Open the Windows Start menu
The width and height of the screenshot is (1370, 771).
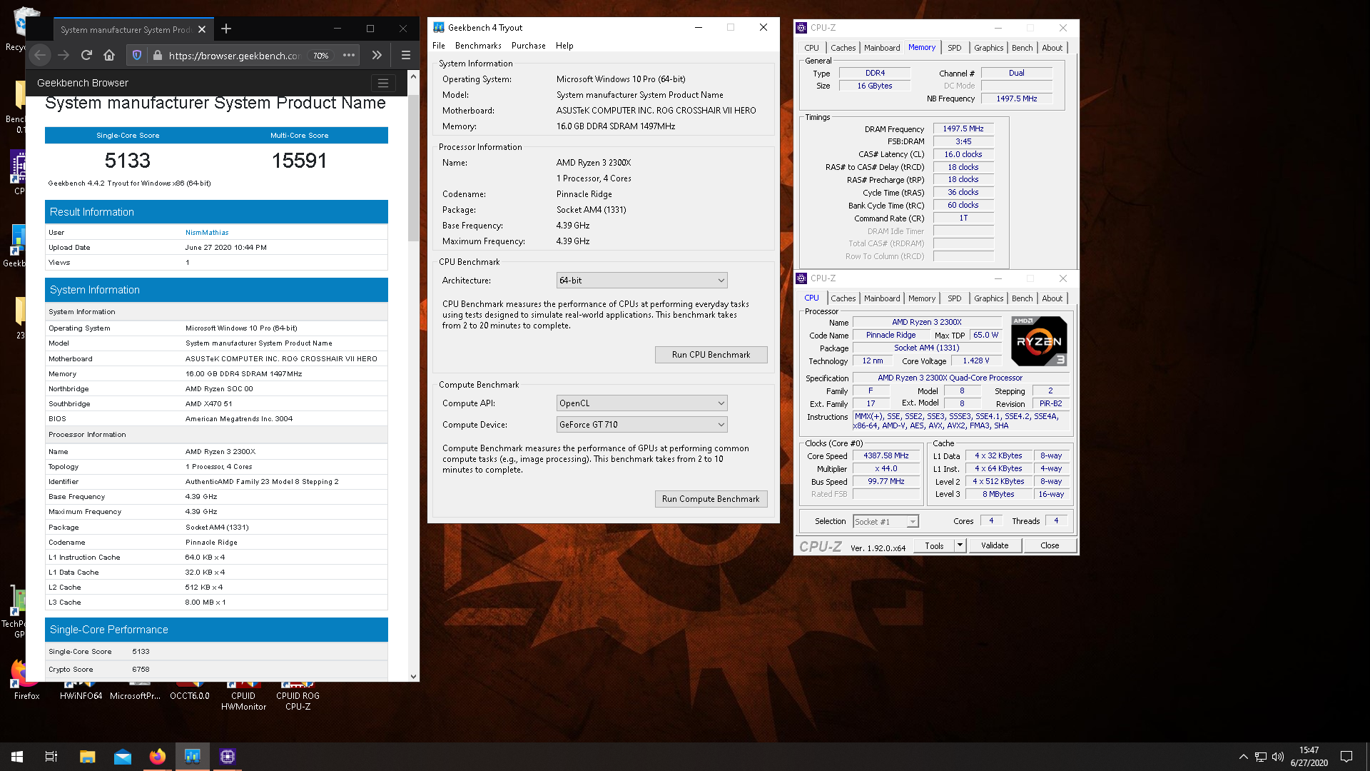click(x=17, y=757)
